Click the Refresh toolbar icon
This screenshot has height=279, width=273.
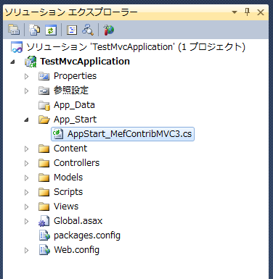point(51,30)
